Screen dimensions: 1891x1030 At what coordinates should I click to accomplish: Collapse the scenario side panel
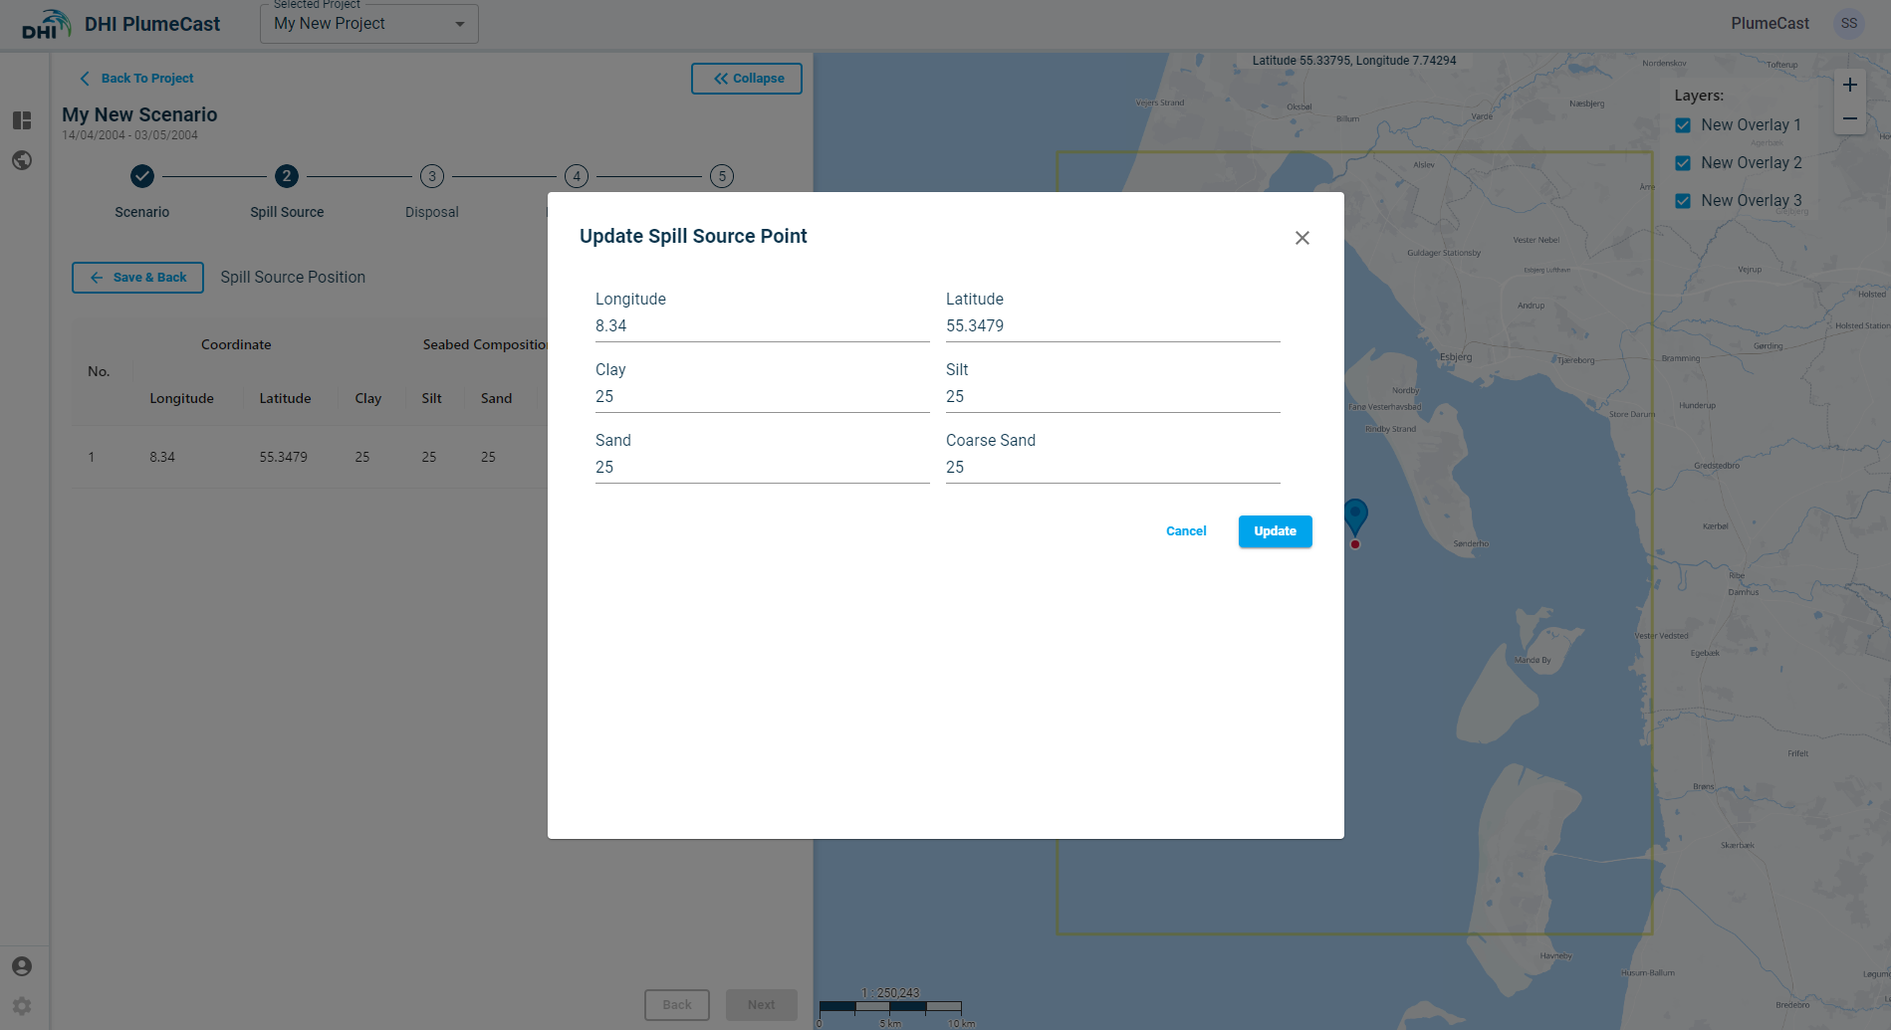[x=747, y=79]
